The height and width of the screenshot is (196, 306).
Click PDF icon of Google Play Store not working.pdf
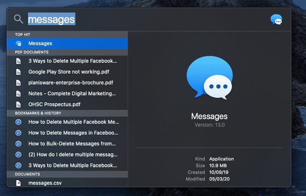pos(18,72)
